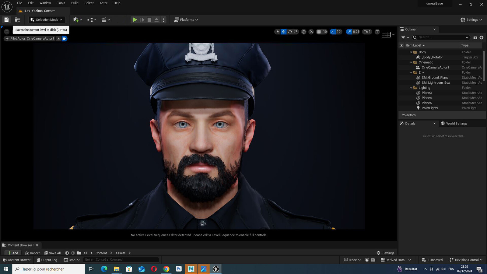The height and width of the screenshot is (274, 487).
Task: Collapse the Lighting folder in Outliner
Action: 411,88
